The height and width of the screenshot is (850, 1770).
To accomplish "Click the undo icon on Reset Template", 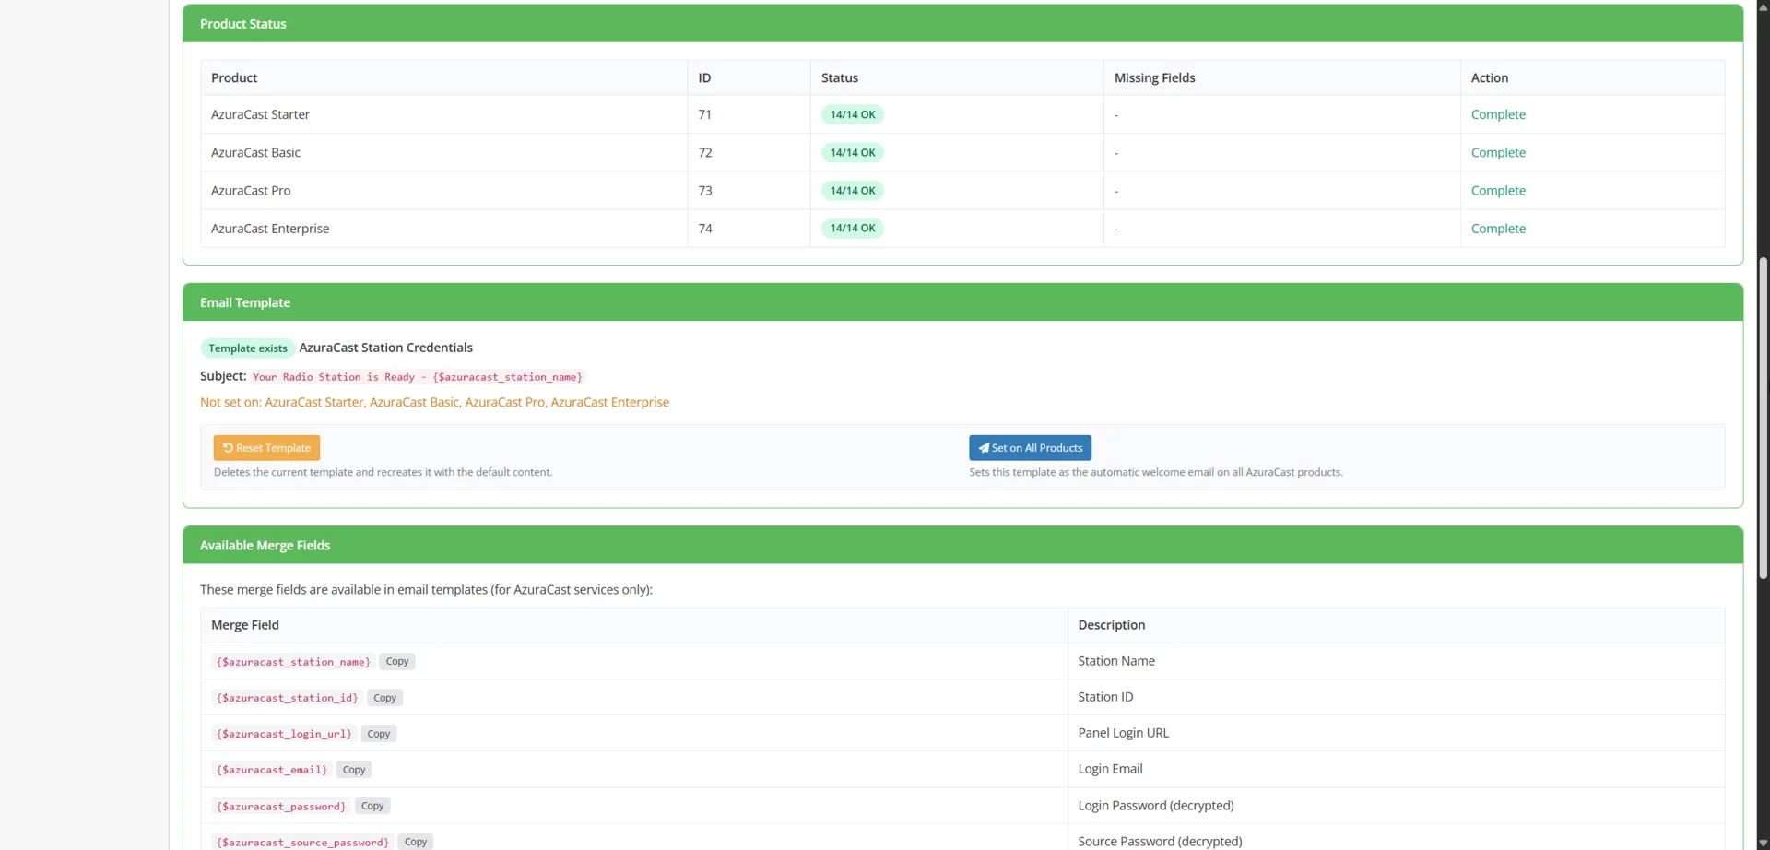I will [x=228, y=447].
